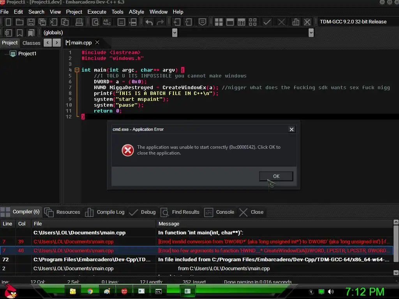Click the Close All files toolbar icon
399x299 pixels.
tap(65, 22)
